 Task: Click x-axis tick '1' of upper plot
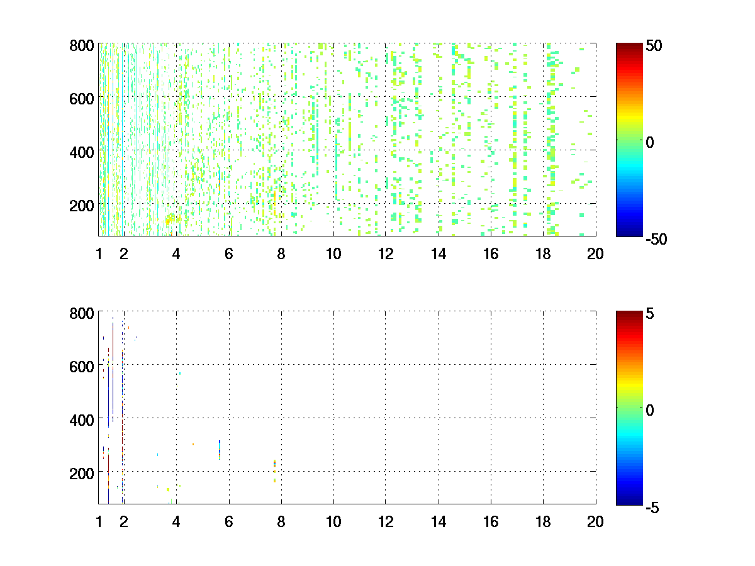coord(99,254)
